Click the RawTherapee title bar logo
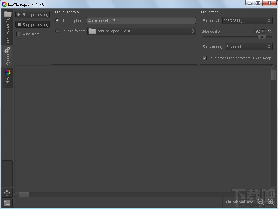 click(x=4, y=4)
